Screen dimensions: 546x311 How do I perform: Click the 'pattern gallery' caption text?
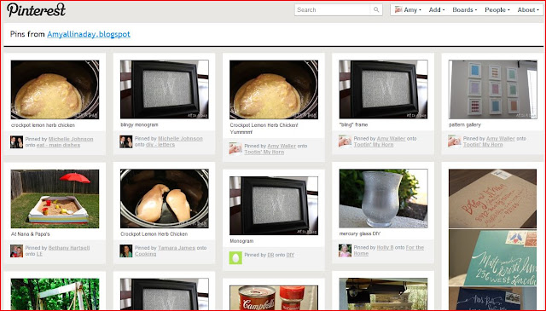pyautogui.click(x=464, y=124)
